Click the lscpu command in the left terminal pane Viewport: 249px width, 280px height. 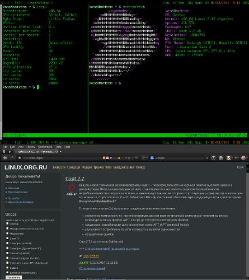coord(41,7)
